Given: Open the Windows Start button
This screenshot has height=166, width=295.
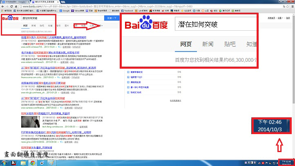Looking at the screenshot, I should click(4, 163).
